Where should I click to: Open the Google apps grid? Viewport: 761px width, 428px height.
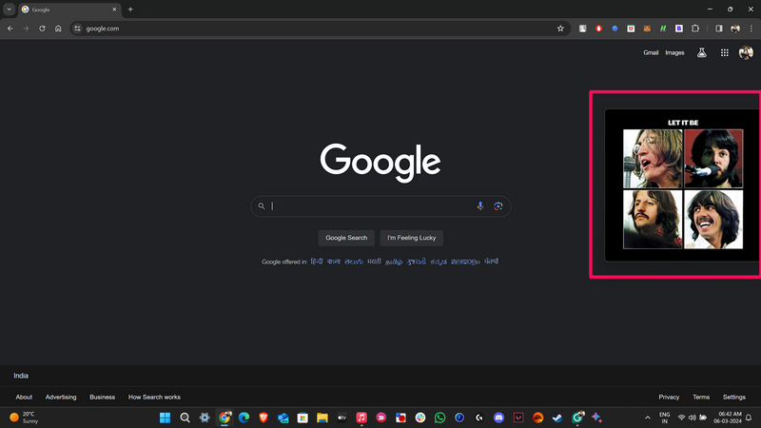click(x=725, y=53)
